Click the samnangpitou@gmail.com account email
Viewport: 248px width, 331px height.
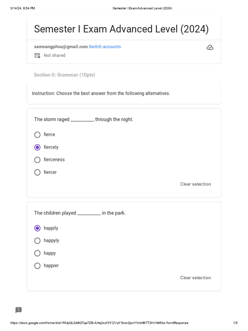[61, 47]
